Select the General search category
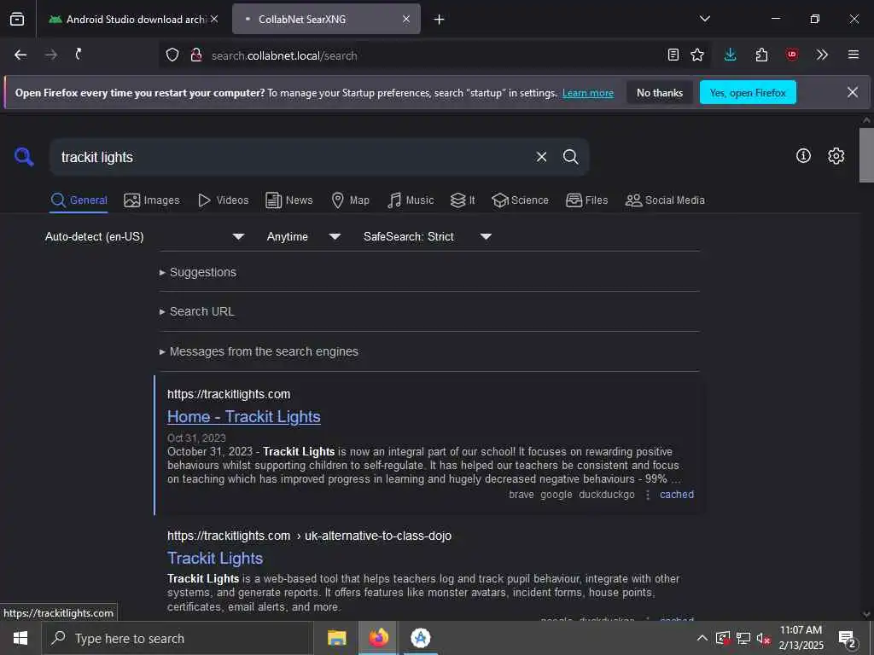Image resolution: width=874 pixels, height=655 pixels. [79, 200]
